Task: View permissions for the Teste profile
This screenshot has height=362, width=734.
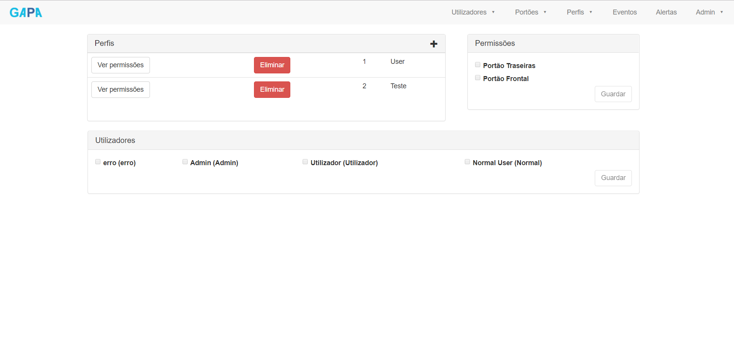Action: (120, 89)
